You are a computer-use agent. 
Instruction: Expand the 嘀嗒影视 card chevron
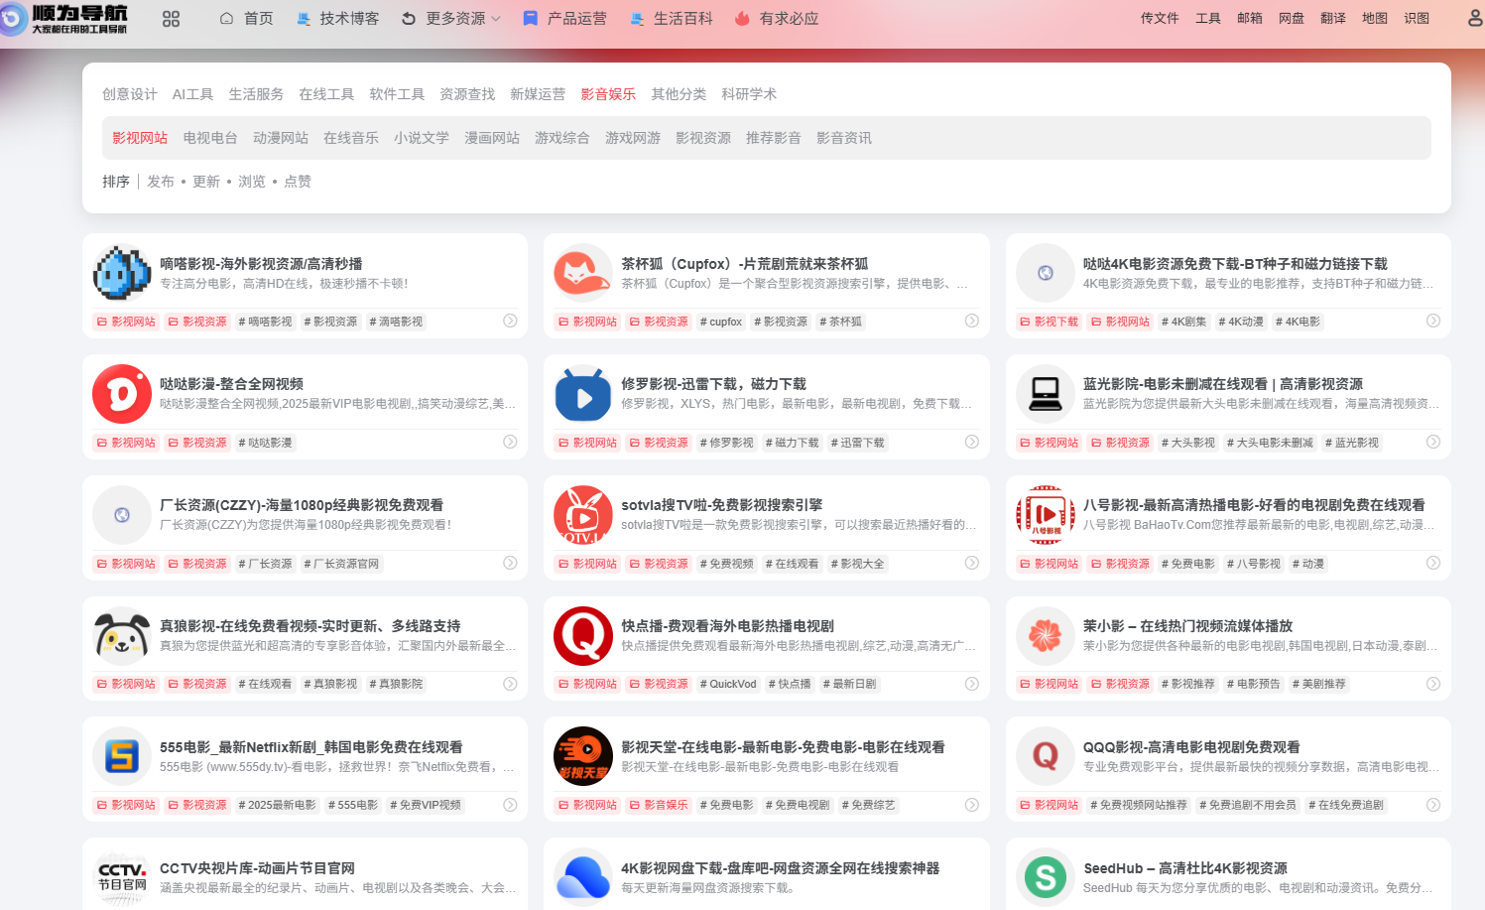[x=510, y=321]
